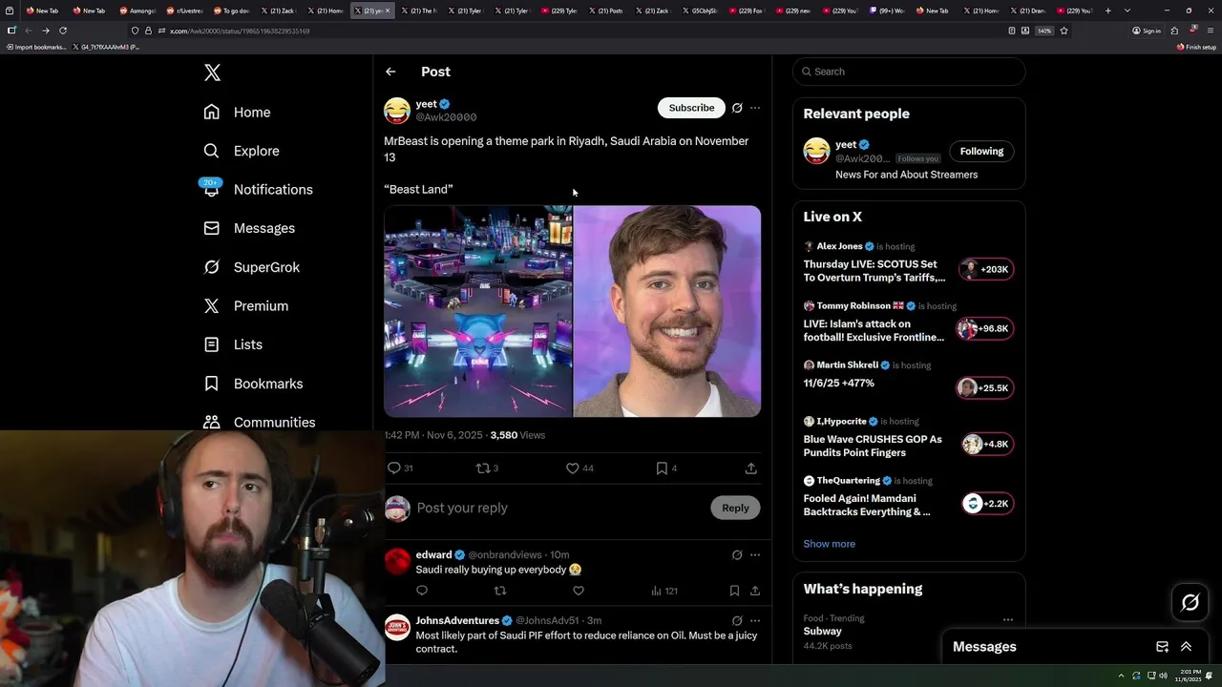Click Grok icon next to Subscribe button
This screenshot has width=1222, height=687.
tap(737, 108)
